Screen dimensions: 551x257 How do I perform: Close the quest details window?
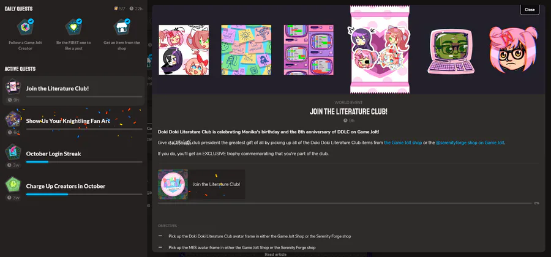[x=529, y=9]
